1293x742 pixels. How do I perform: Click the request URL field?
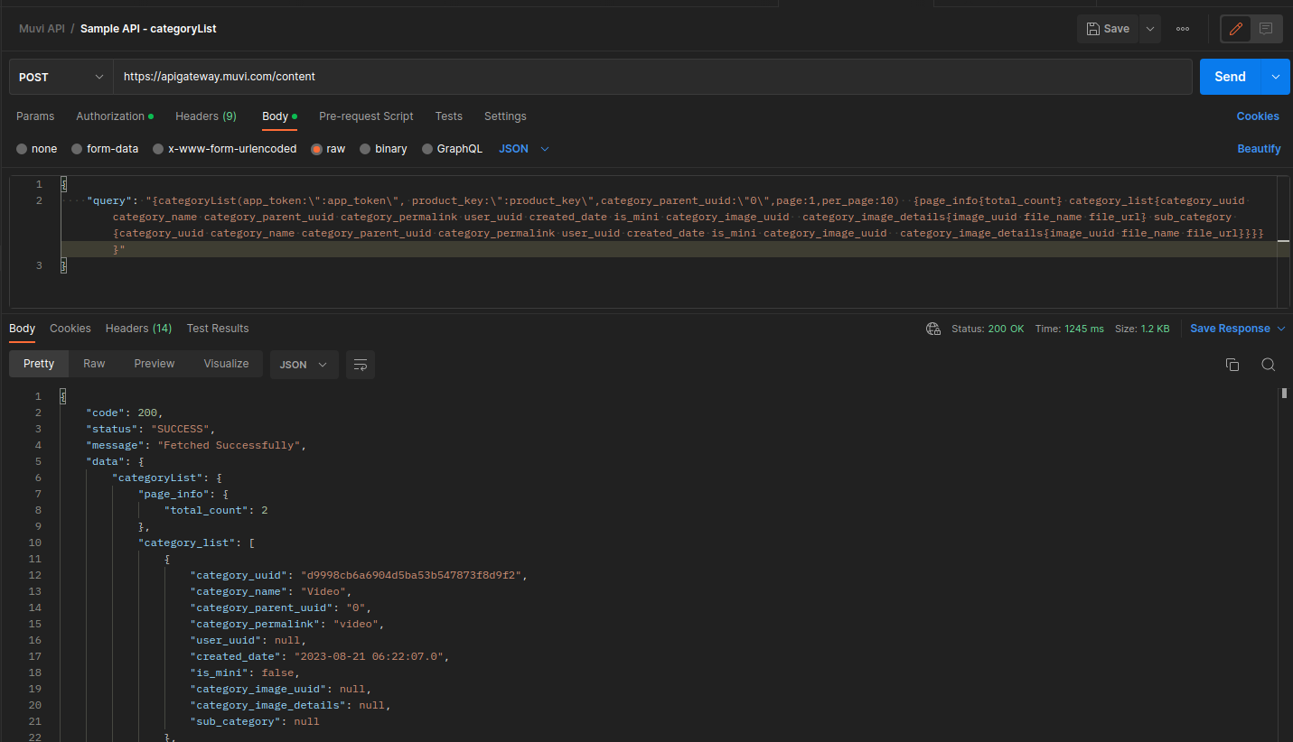pyautogui.click(x=652, y=77)
